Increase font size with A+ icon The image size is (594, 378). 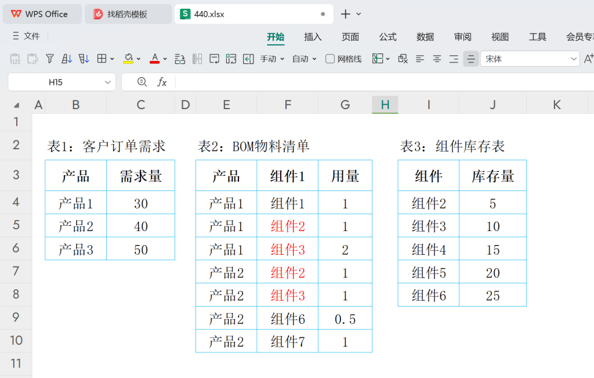point(589,59)
